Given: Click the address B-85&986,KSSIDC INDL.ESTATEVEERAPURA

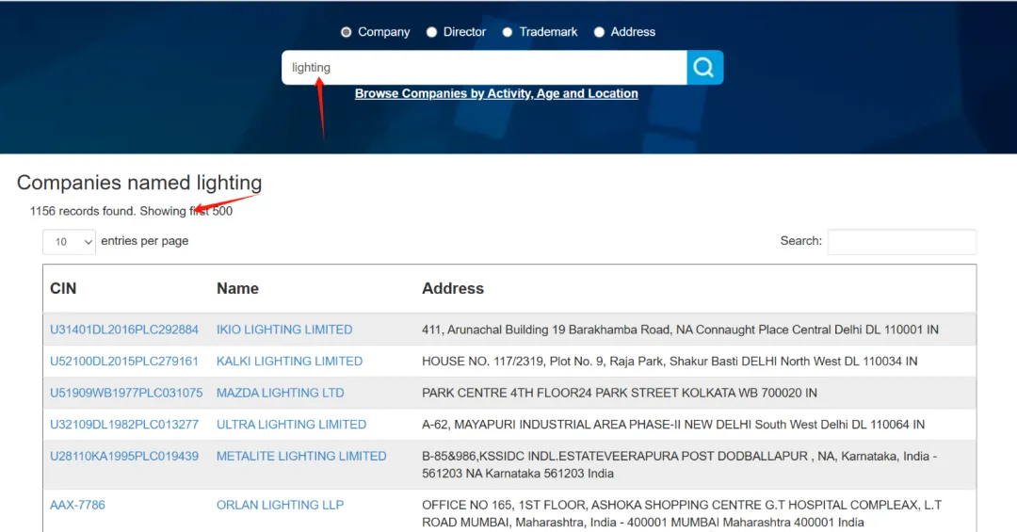Looking at the screenshot, I should pos(679,465).
